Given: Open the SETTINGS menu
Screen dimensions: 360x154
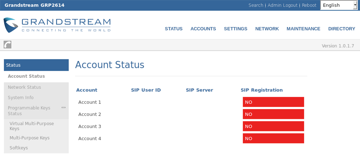Looking at the screenshot, I should tap(236, 29).
